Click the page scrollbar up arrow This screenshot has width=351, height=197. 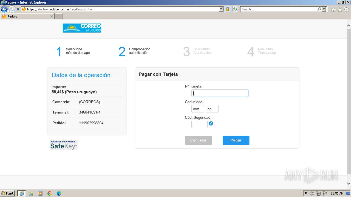click(x=349, y=26)
